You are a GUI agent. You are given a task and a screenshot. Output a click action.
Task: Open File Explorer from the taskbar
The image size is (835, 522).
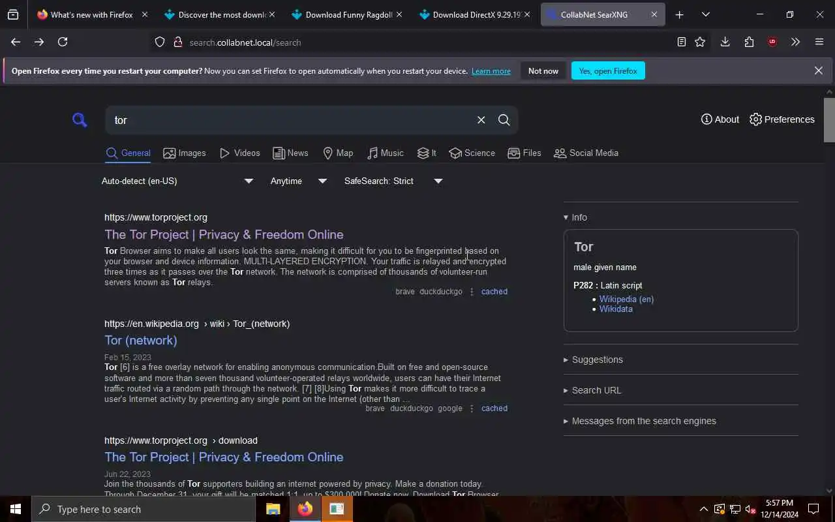(273, 509)
